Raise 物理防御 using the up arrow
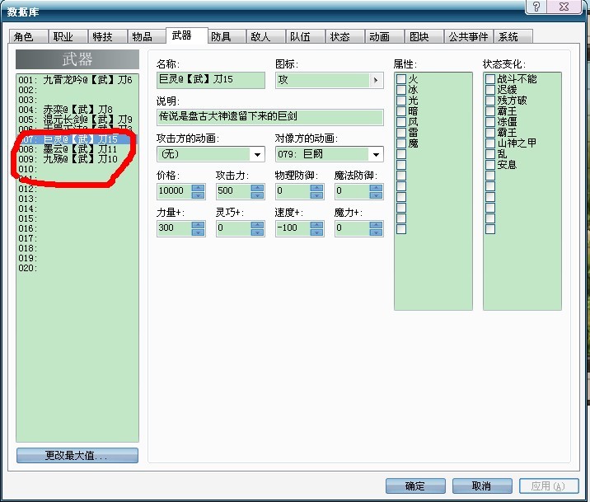The height and width of the screenshot is (502, 590). (x=316, y=188)
